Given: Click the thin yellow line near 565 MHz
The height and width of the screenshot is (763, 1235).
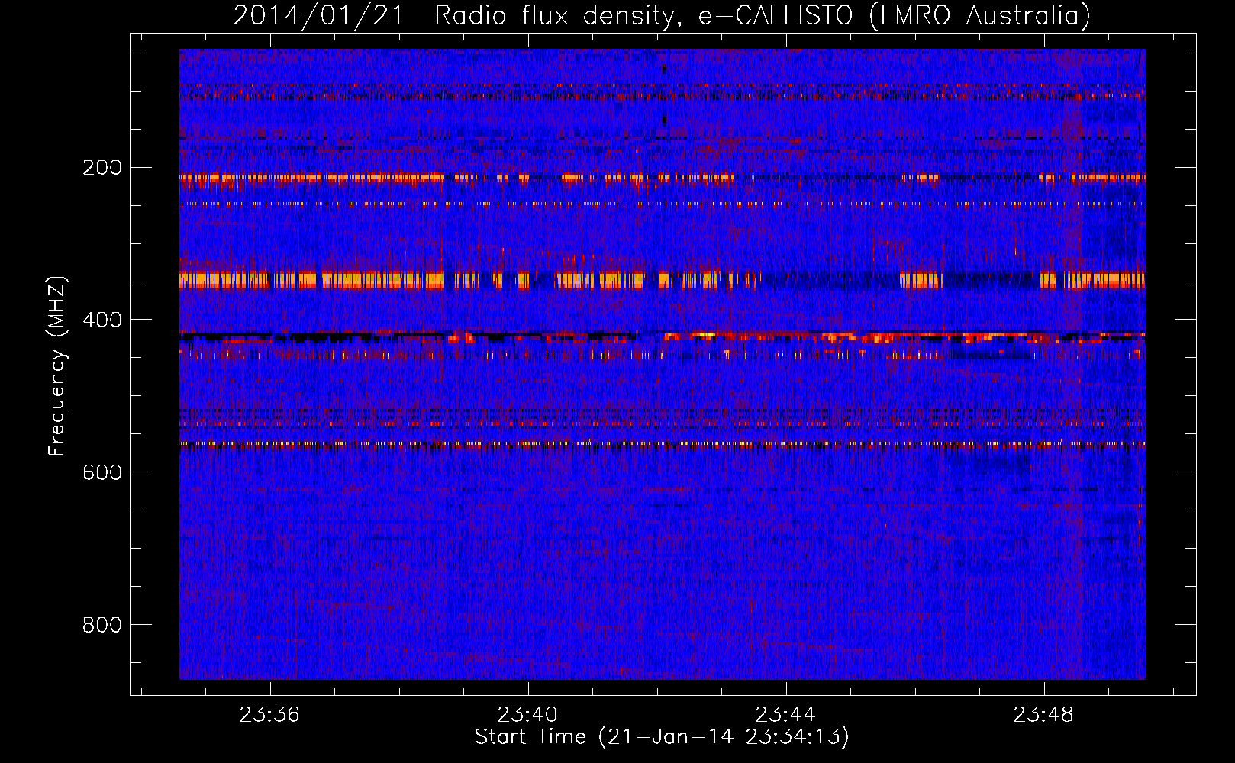Looking at the screenshot, I should 663,443.
